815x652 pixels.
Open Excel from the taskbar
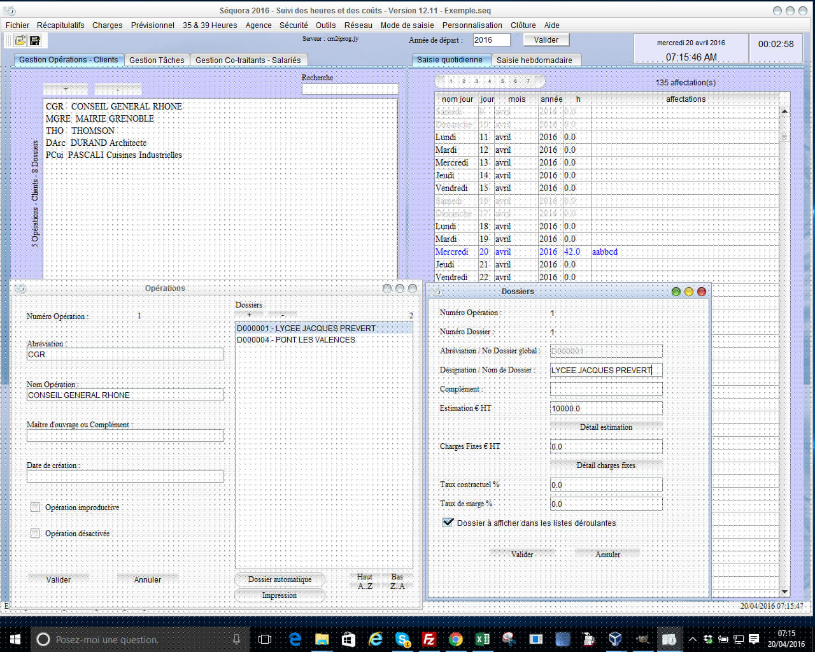[482, 639]
